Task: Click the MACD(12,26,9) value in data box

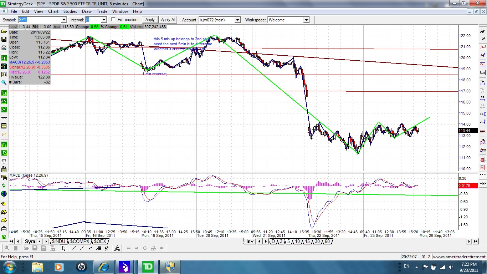Action: pyautogui.click(x=30, y=62)
